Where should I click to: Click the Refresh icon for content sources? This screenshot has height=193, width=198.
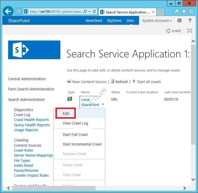pos(113,82)
